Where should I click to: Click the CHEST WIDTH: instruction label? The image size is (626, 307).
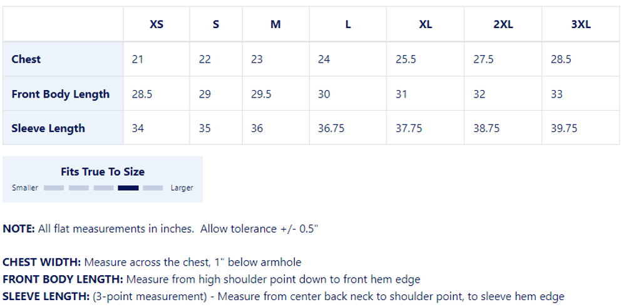click(x=42, y=263)
